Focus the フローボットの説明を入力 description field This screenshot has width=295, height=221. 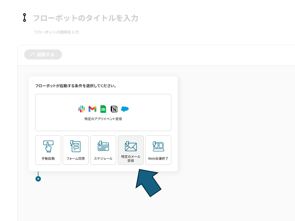(56, 32)
